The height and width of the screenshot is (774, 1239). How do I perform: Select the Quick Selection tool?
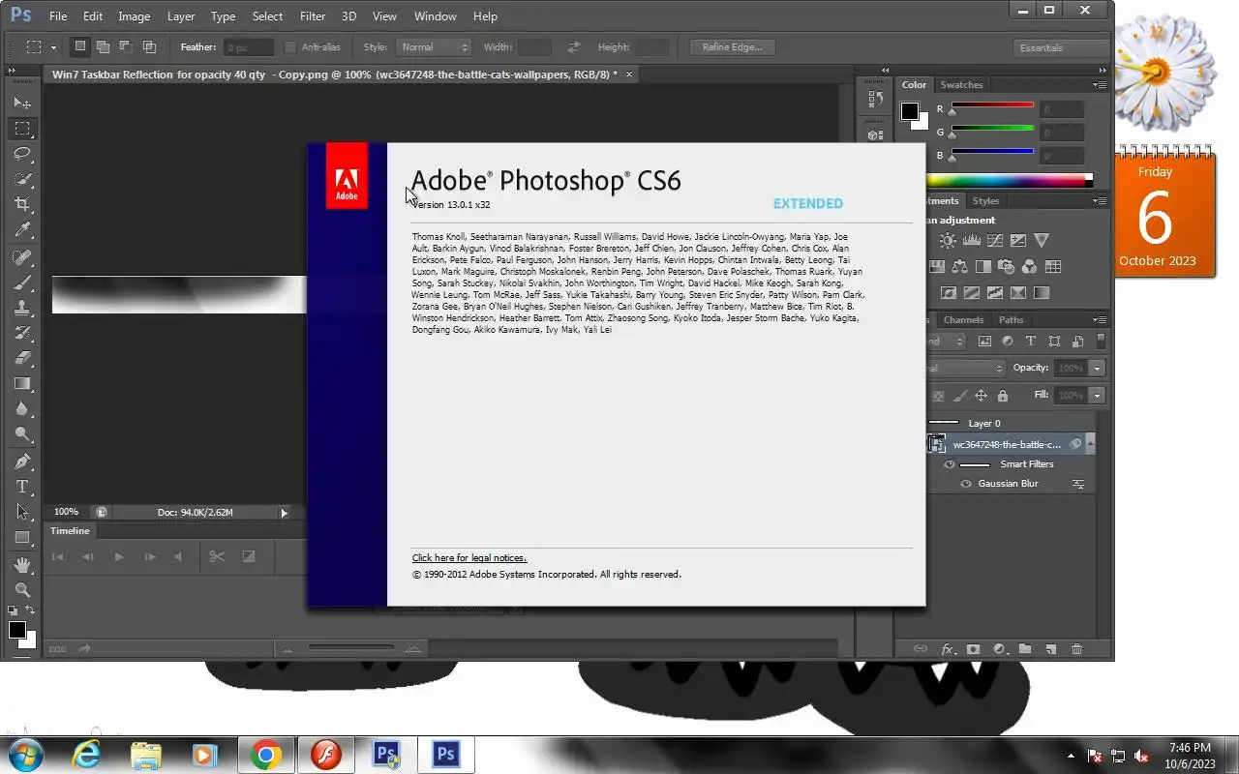click(x=22, y=179)
